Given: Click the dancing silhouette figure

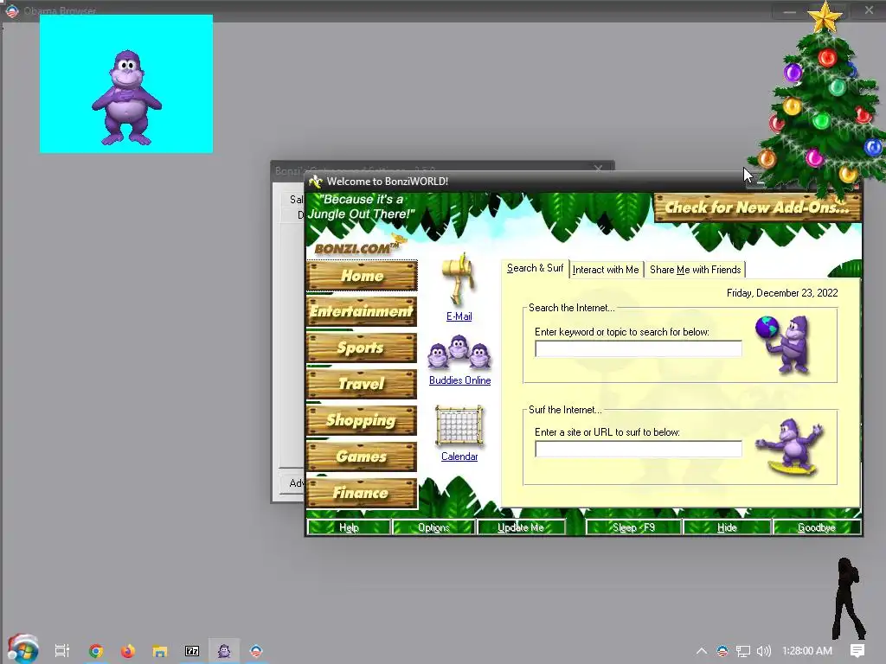Looking at the screenshot, I should tap(848, 598).
